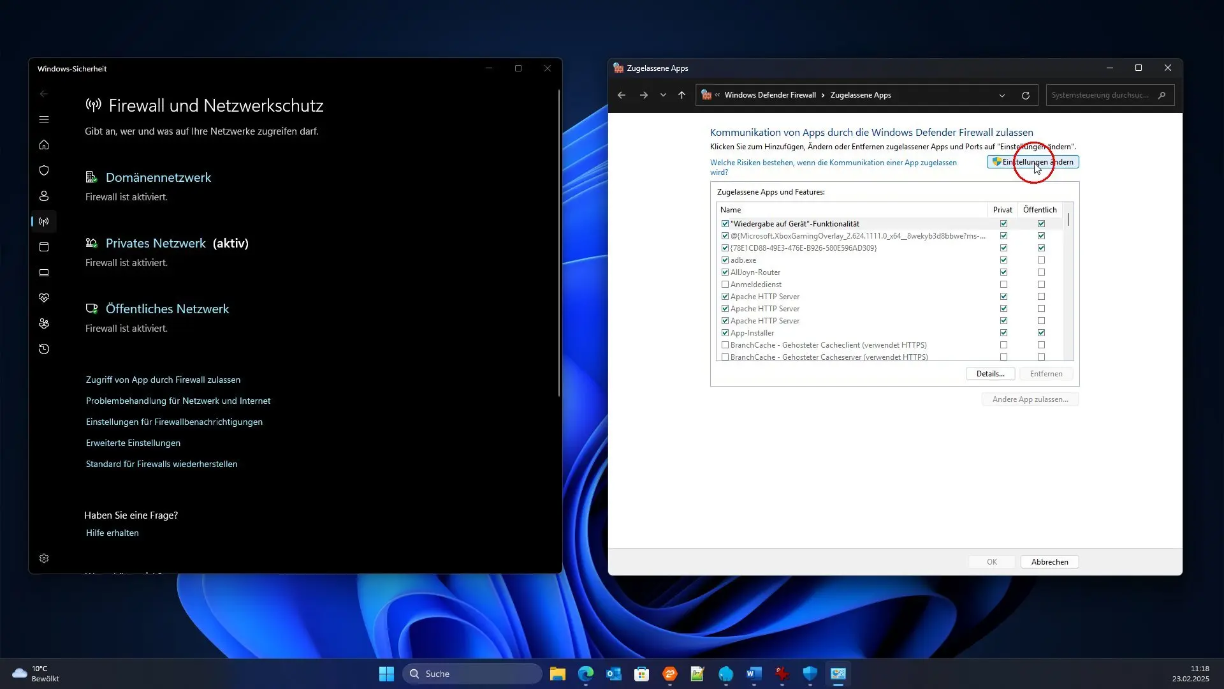Image resolution: width=1224 pixels, height=689 pixels.
Task: Open family options sidebar icon
Action: (44, 323)
